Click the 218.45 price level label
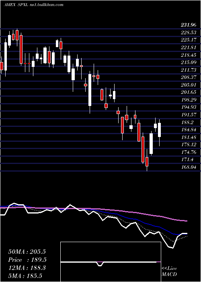Screen dimensions: 201x282 189,55
